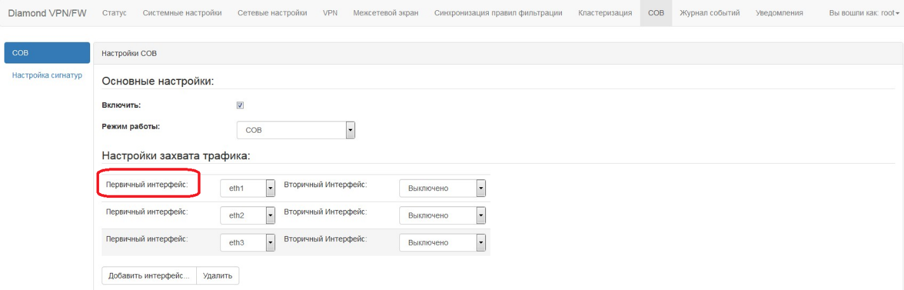The image size is (904, 290).
Task: Click the Добавить интерфейс button
Action: click(149, 276)
